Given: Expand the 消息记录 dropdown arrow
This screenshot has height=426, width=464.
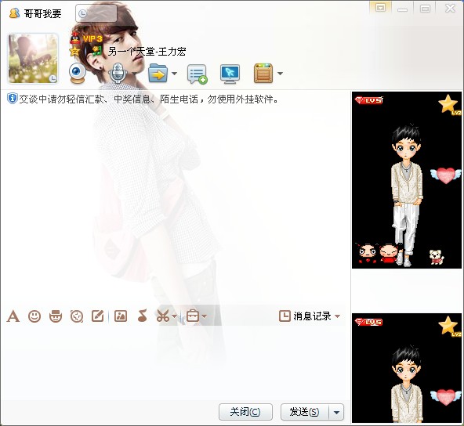Looking at the screenshot, I should [337, 316].
